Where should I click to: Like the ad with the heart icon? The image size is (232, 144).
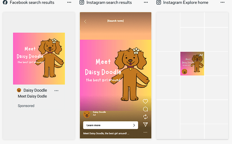145,101
